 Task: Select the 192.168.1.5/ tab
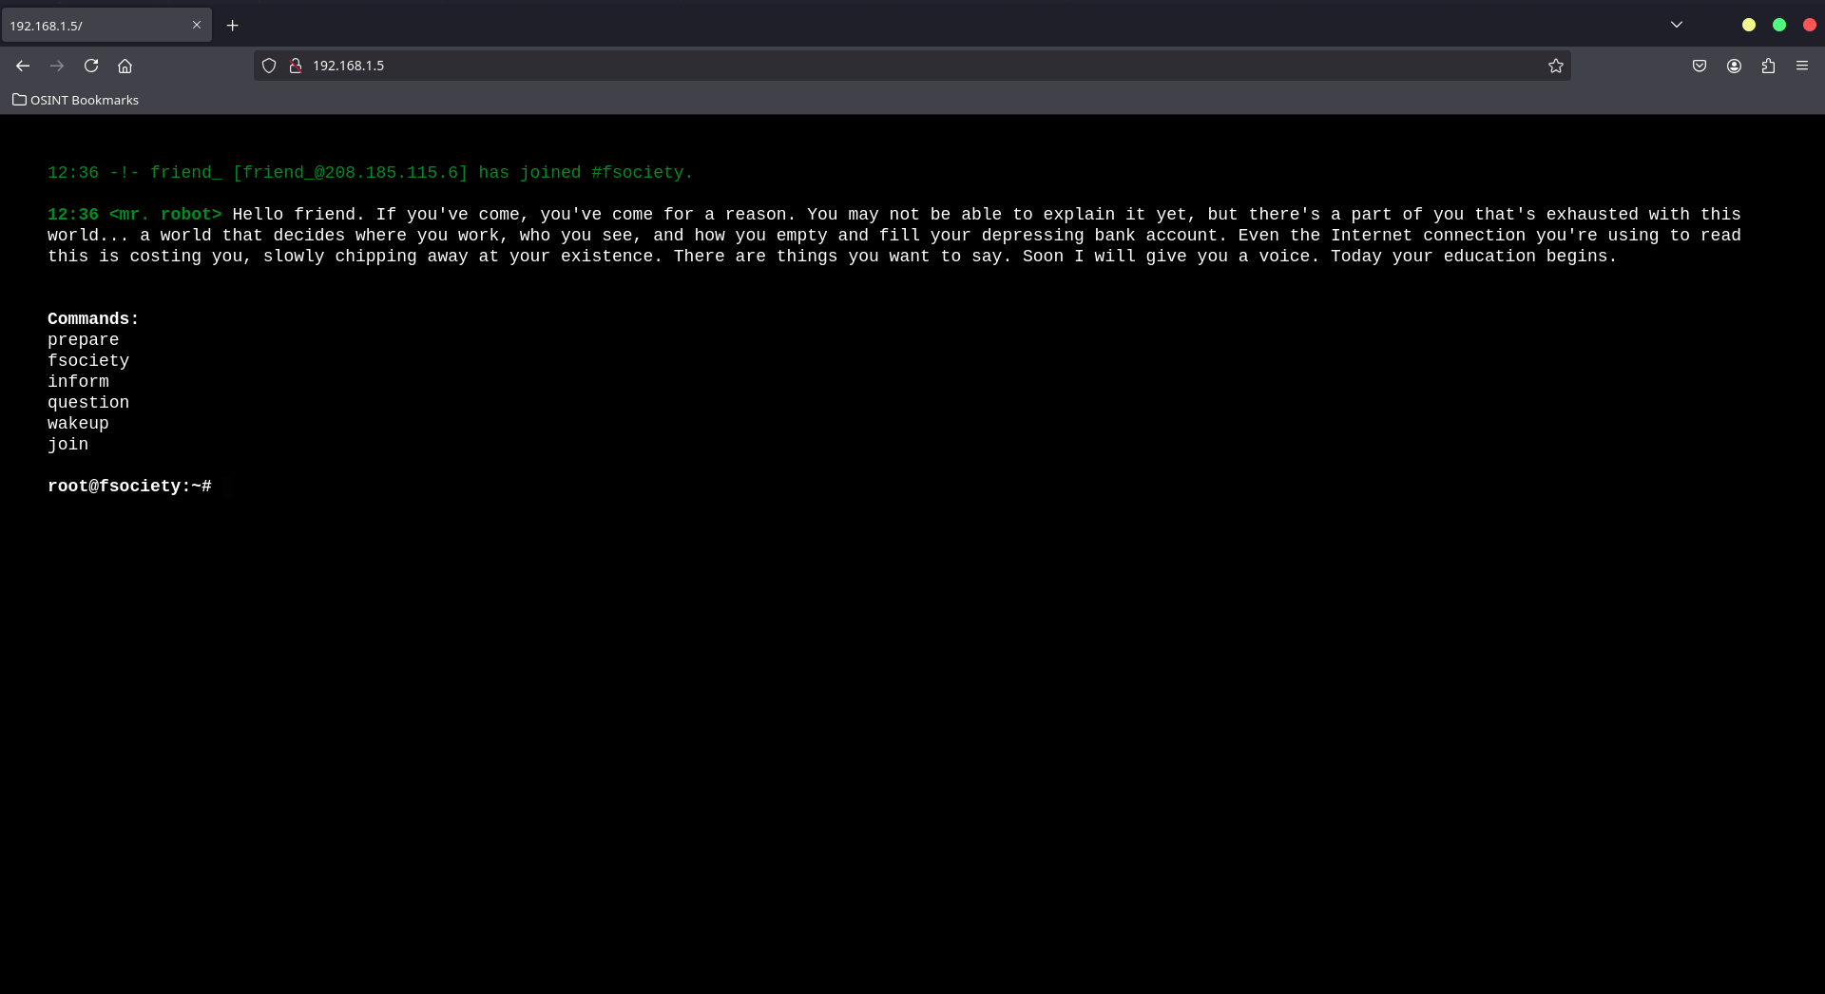click(x=106, y=26)
